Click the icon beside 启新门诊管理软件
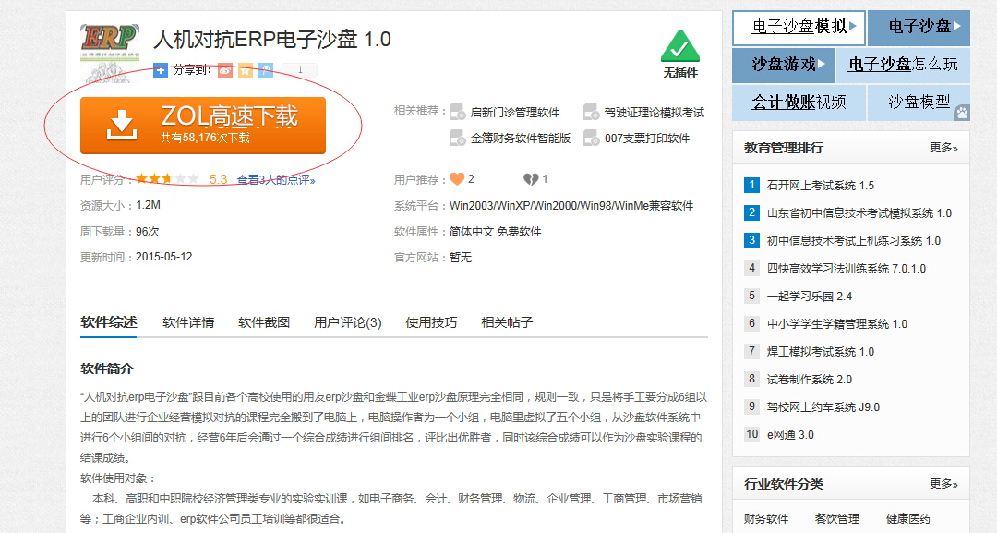997x533 pixels. tap(457, 113)
